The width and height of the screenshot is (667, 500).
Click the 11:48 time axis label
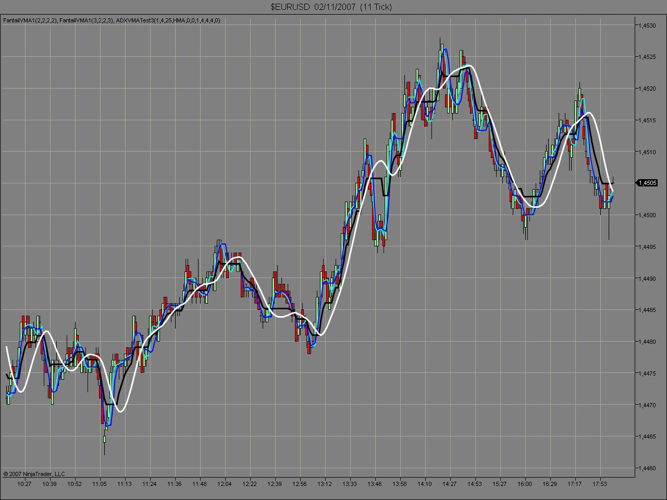coord(200,483)
